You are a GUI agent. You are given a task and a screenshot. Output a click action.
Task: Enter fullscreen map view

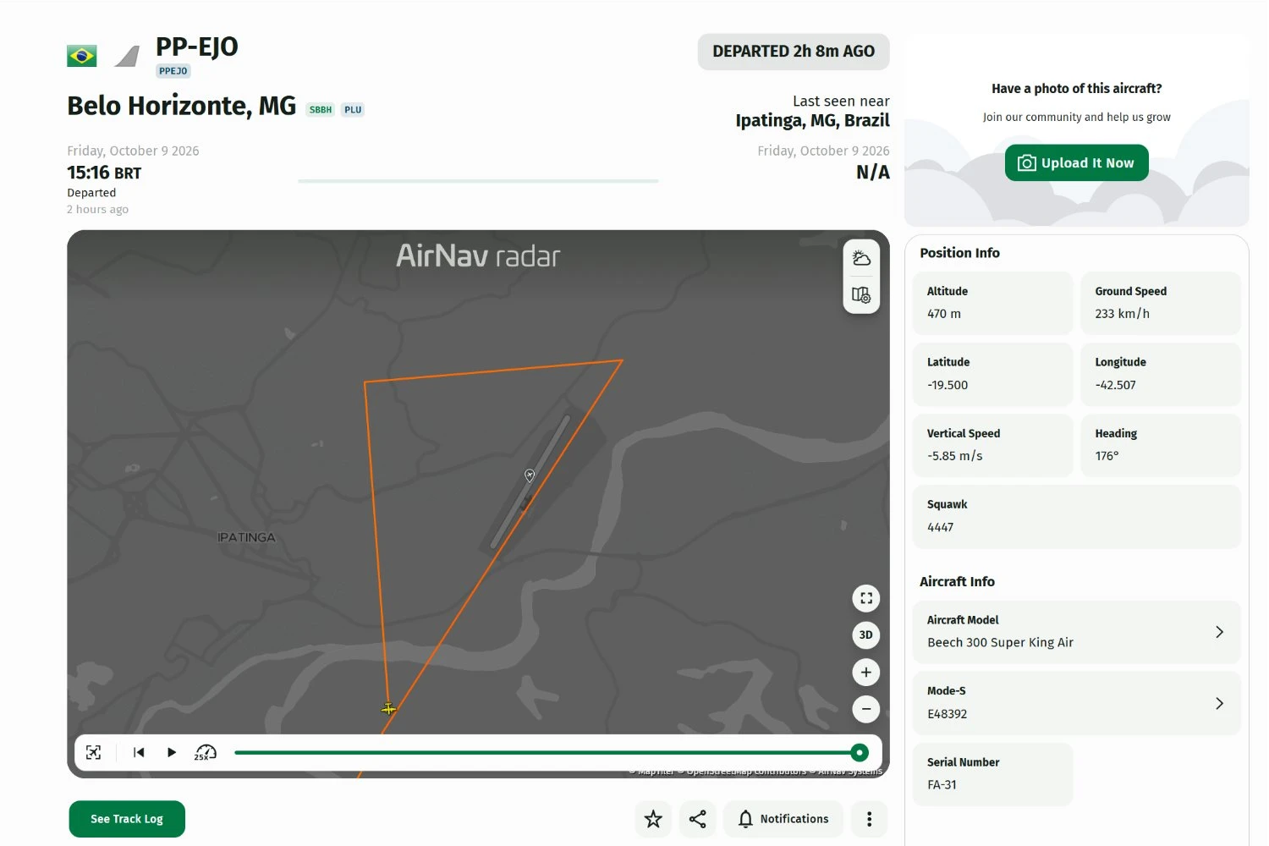[865, 598]
